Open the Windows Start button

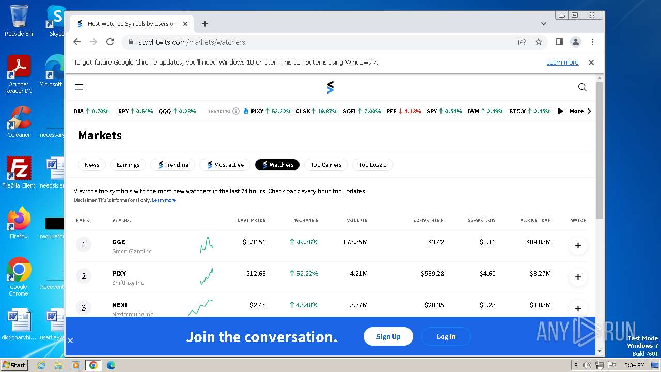[14, 365]
